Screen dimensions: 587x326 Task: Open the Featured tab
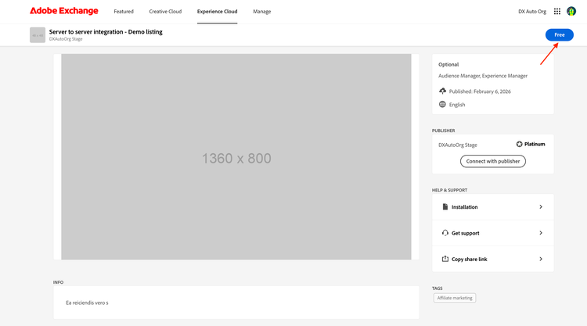(124, 12)
